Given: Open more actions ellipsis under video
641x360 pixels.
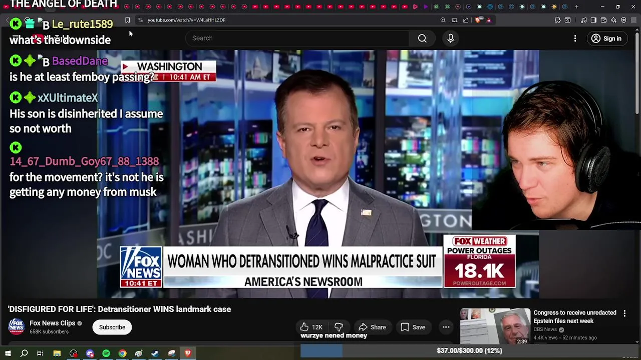Looking at the screenshot, I should click(446, 327).
